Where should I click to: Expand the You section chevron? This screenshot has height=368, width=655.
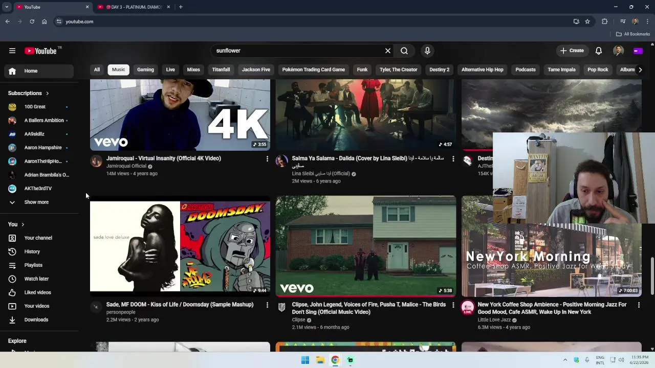pos(23,224)
